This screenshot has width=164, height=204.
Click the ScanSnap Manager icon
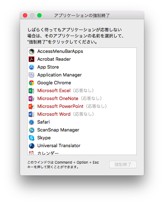(32, 130)
